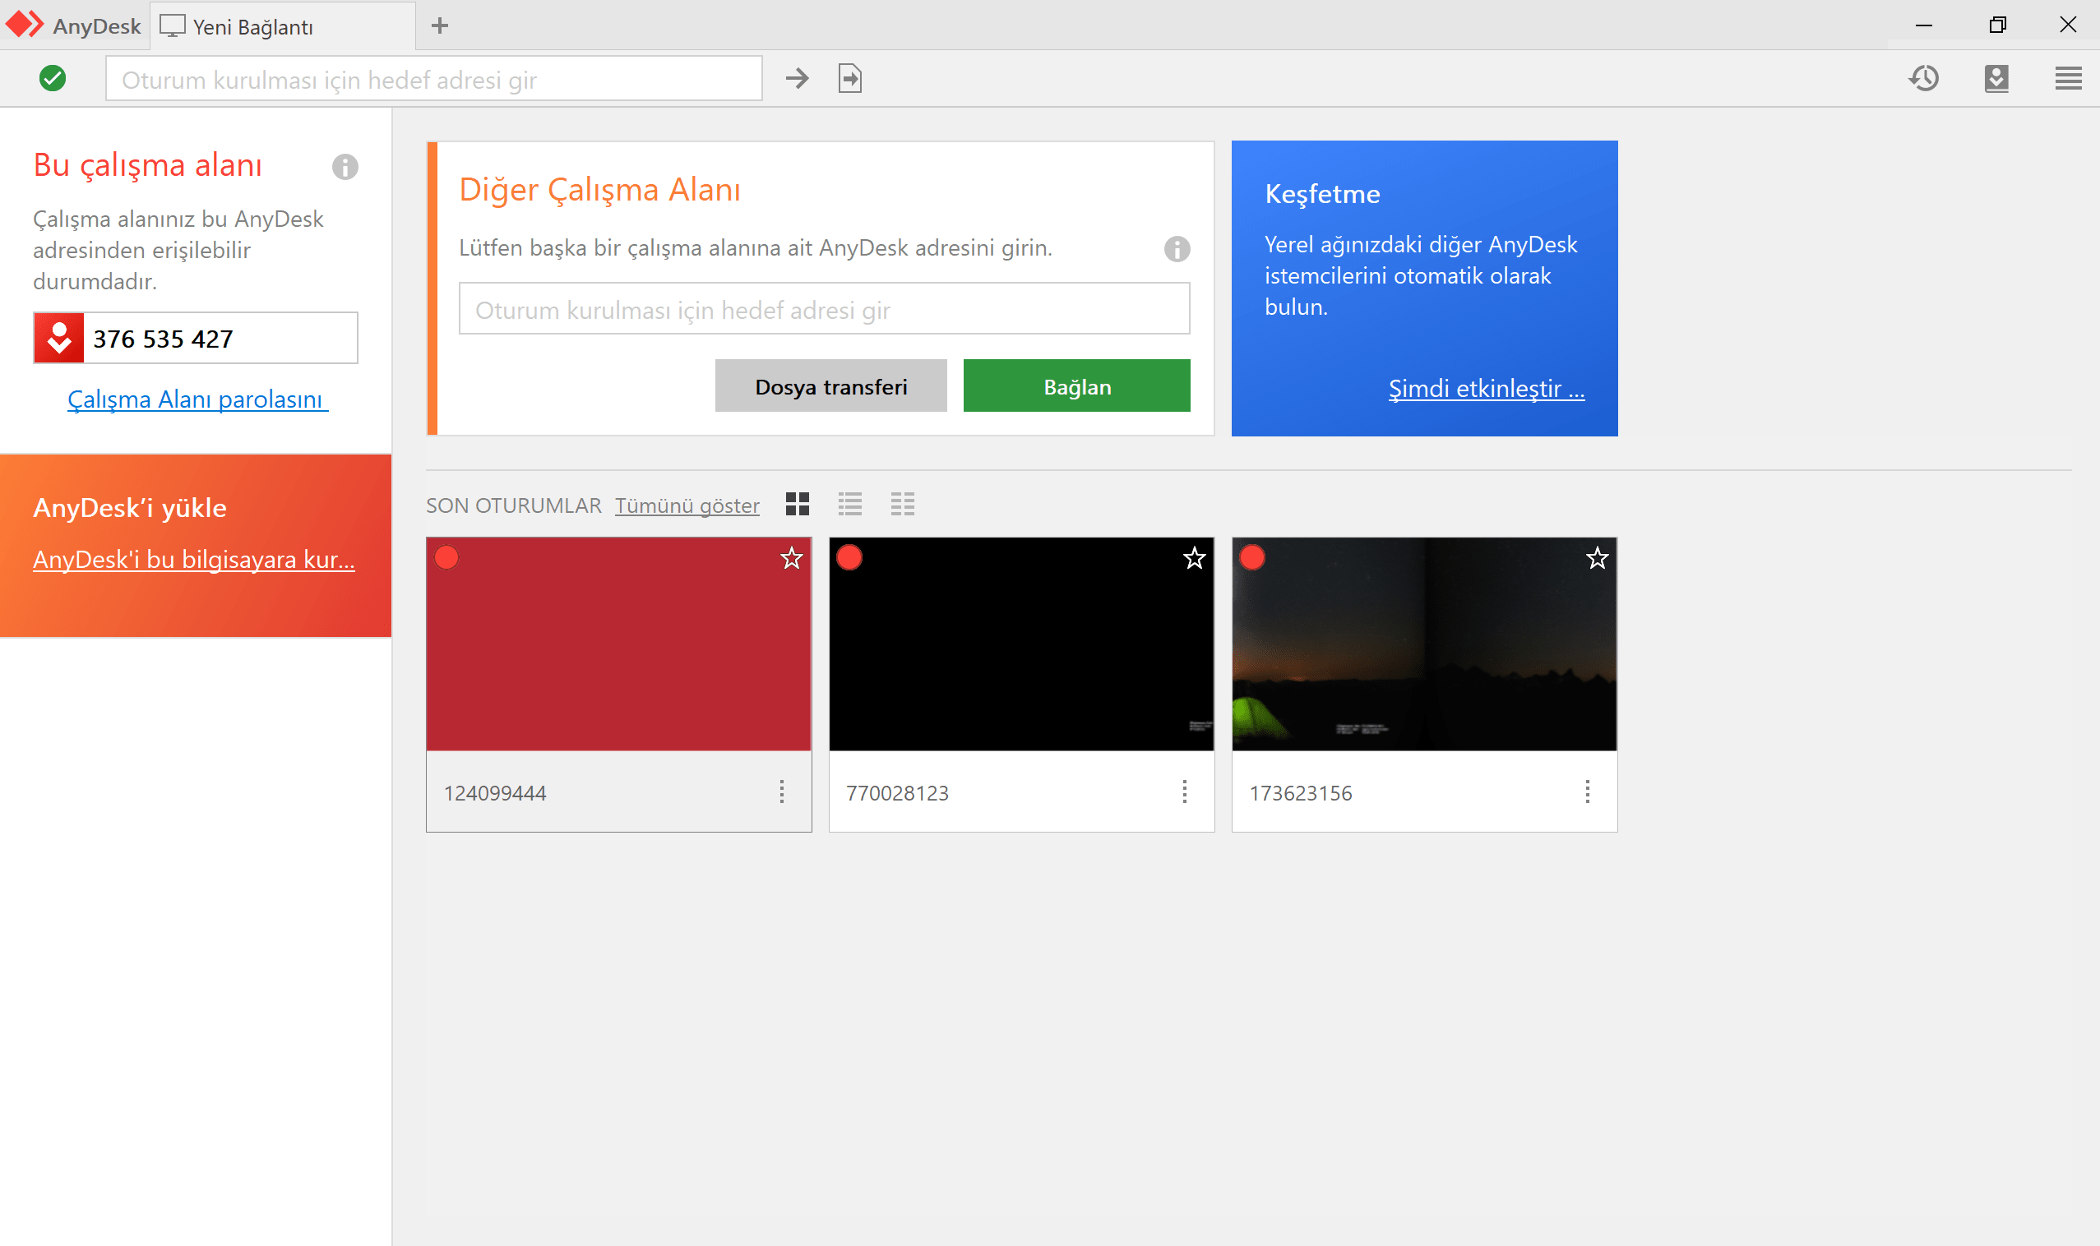Click Tümünü göster link
Image resolution: width=2100 pixels, height=1246 pixels.
(687, 505)
